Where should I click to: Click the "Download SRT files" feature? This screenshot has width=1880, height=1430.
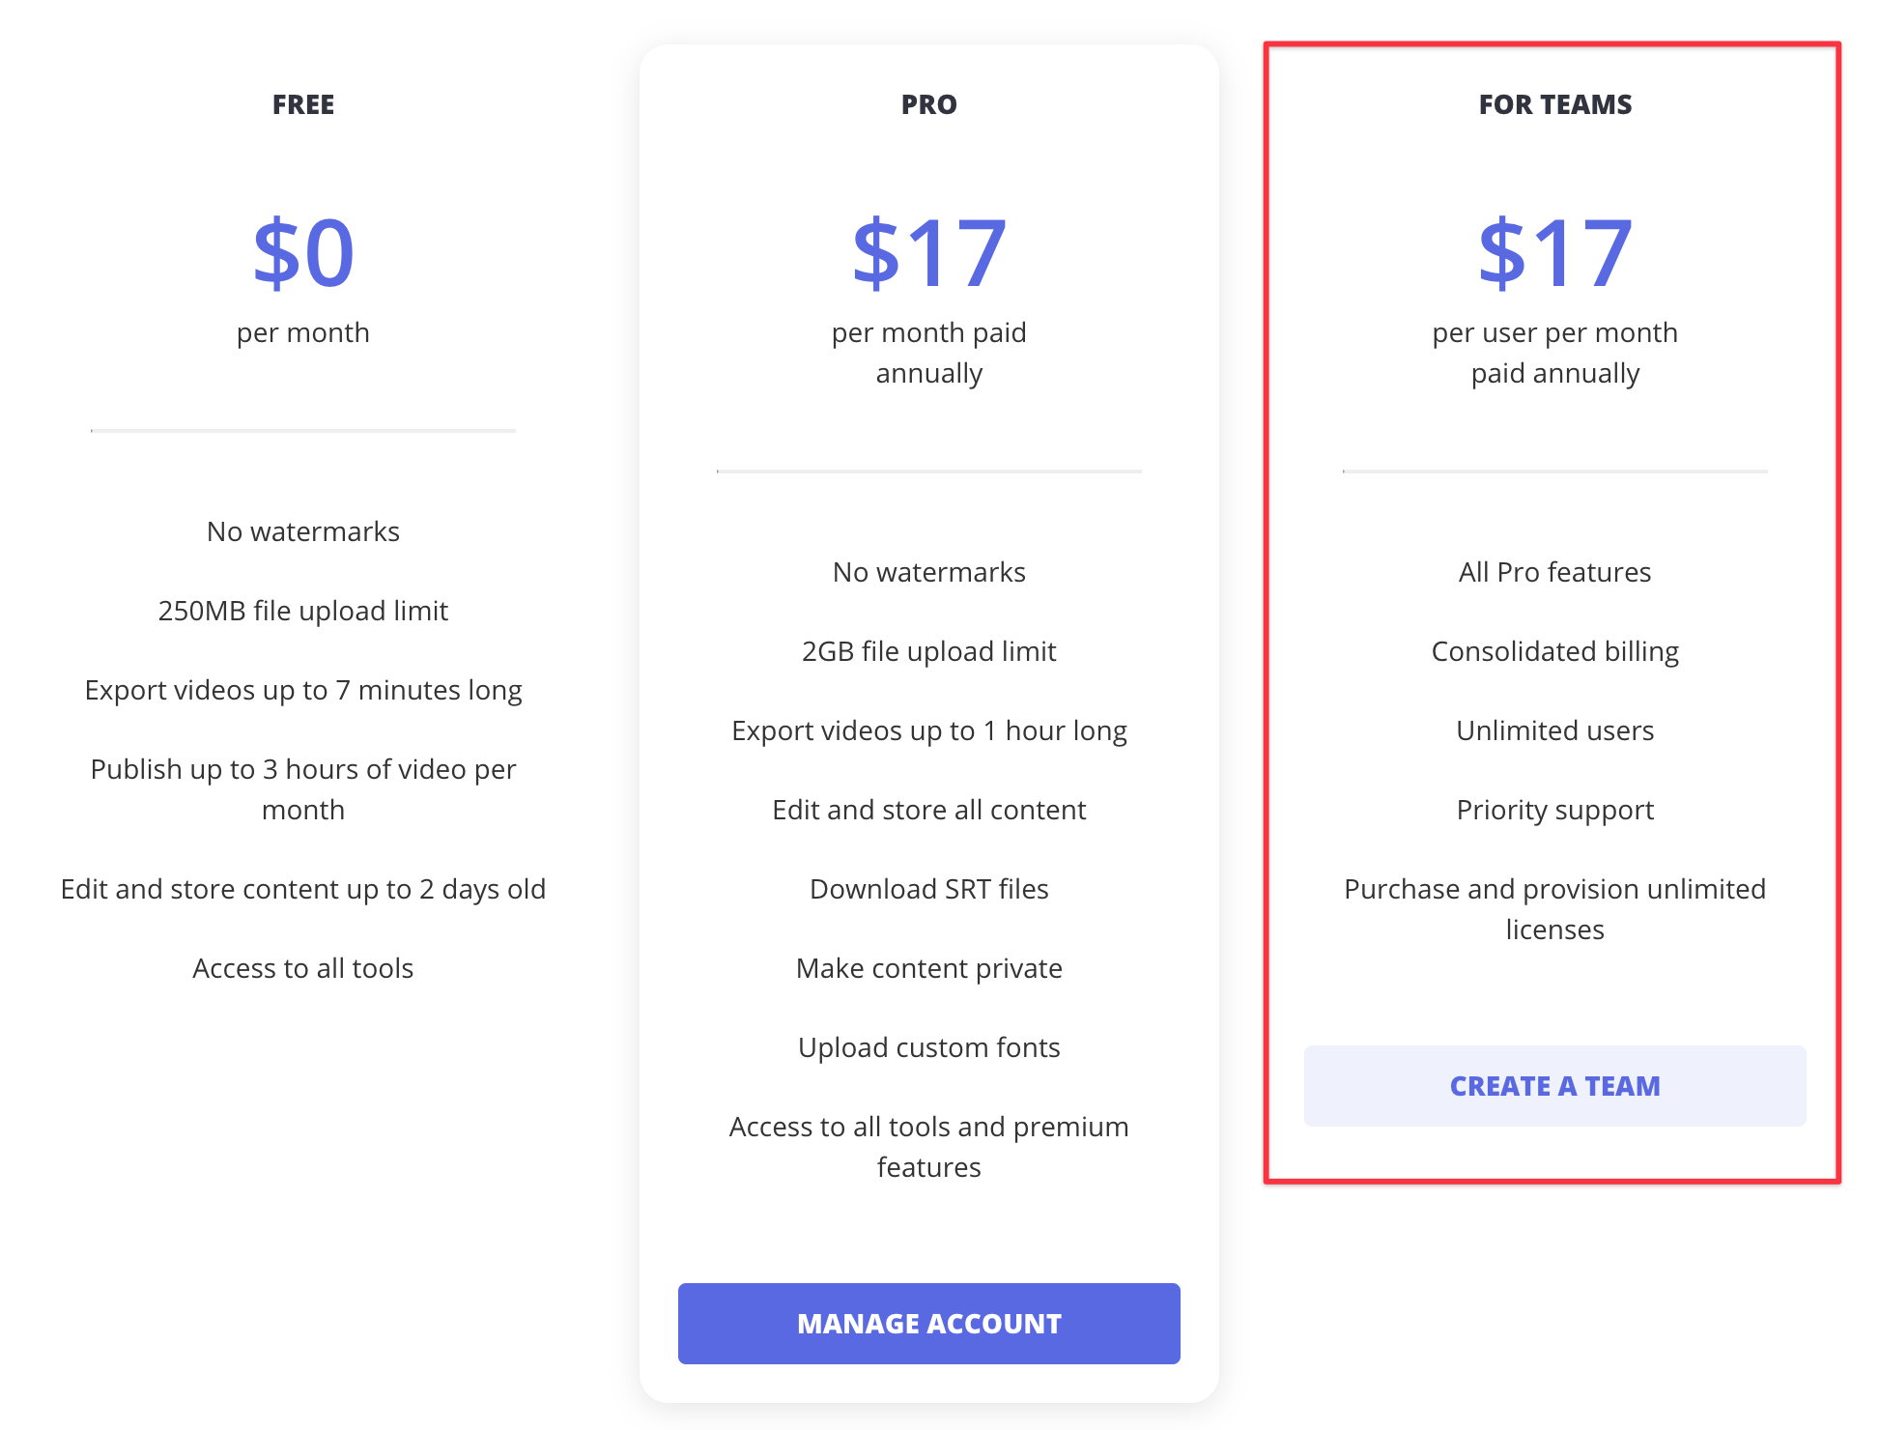tap(928, 889)
